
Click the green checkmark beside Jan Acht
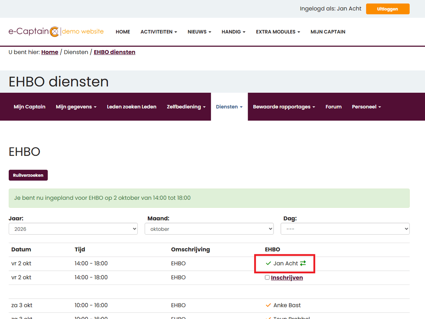(x=268, y=263)
